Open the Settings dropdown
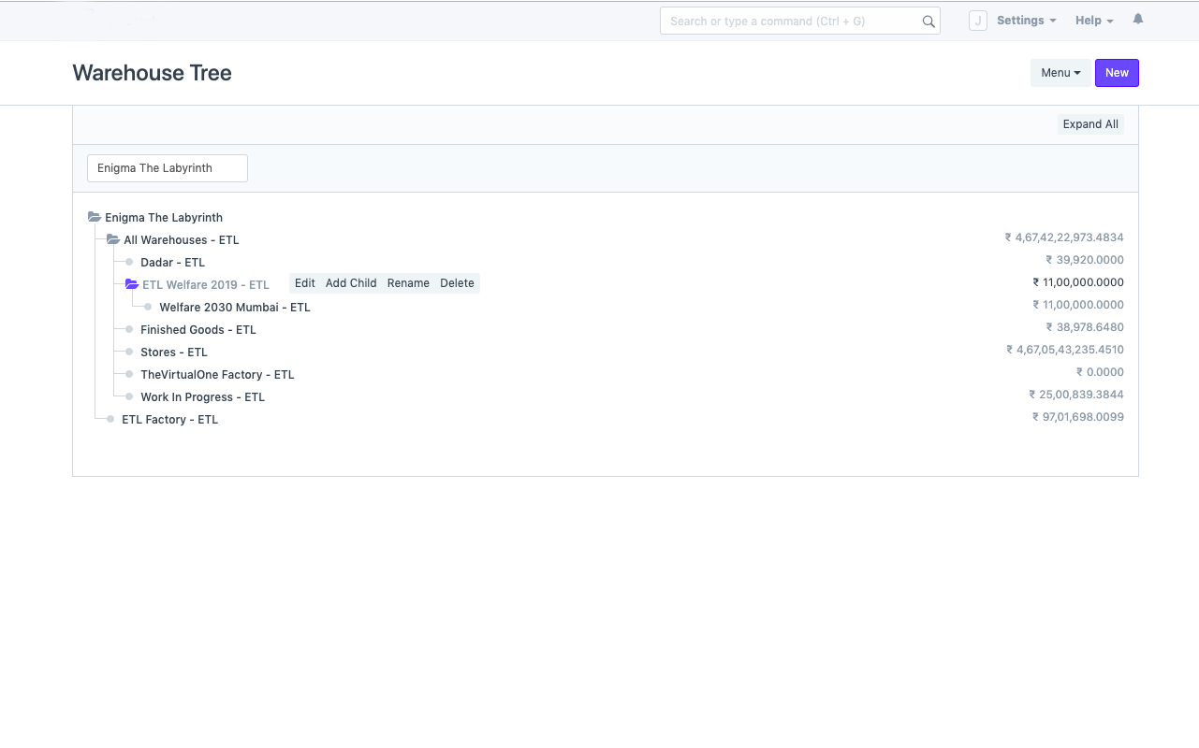1199x748 pixels. [1026, 21]
